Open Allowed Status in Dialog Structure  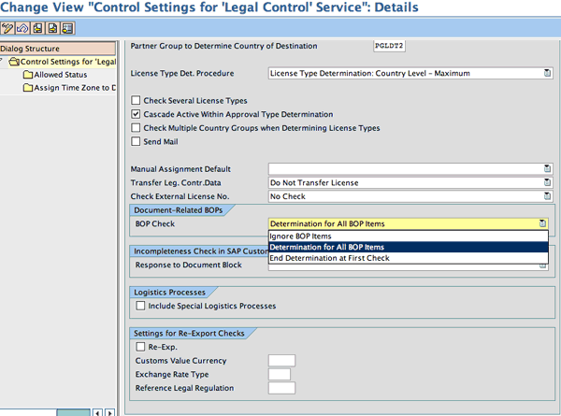[61, 75]
